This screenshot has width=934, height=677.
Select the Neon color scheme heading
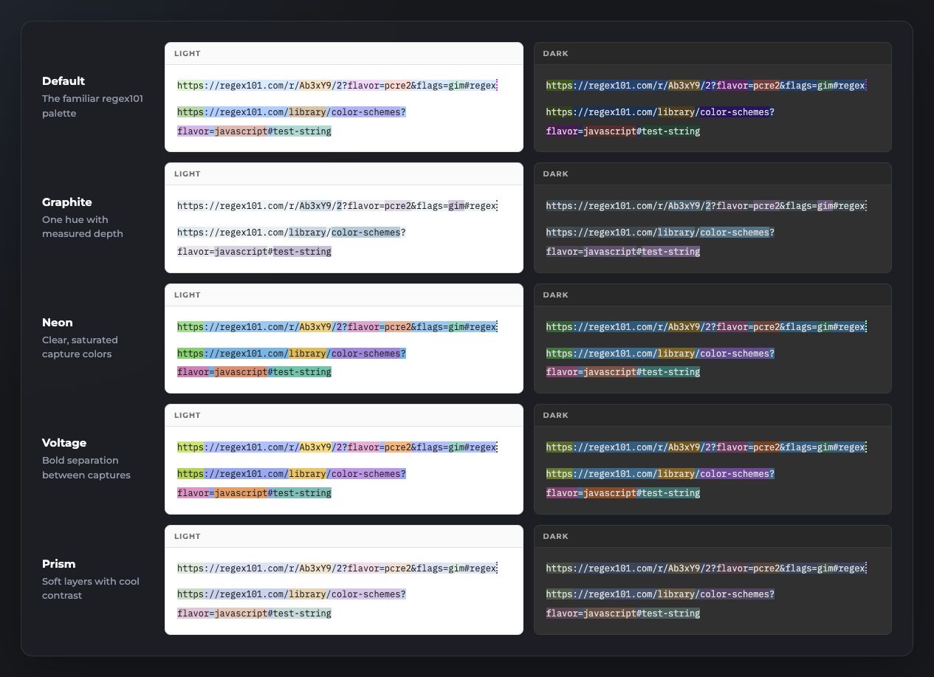pyautogui.click(x=58, y=323)
